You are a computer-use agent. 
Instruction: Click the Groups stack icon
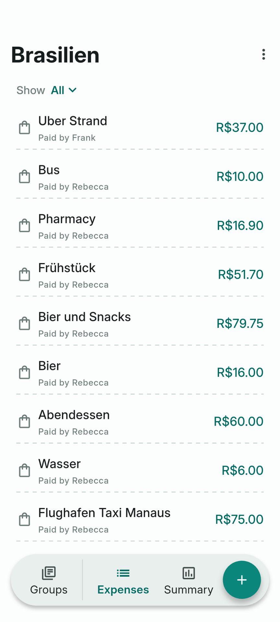49,573
